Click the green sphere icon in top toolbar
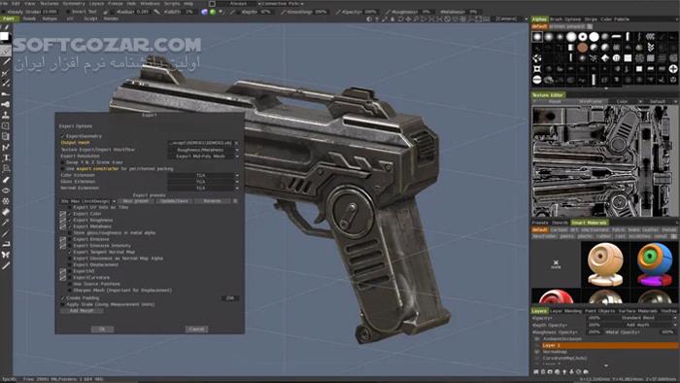This screenshot has height=383, width=680. click(x=213, y=12)
